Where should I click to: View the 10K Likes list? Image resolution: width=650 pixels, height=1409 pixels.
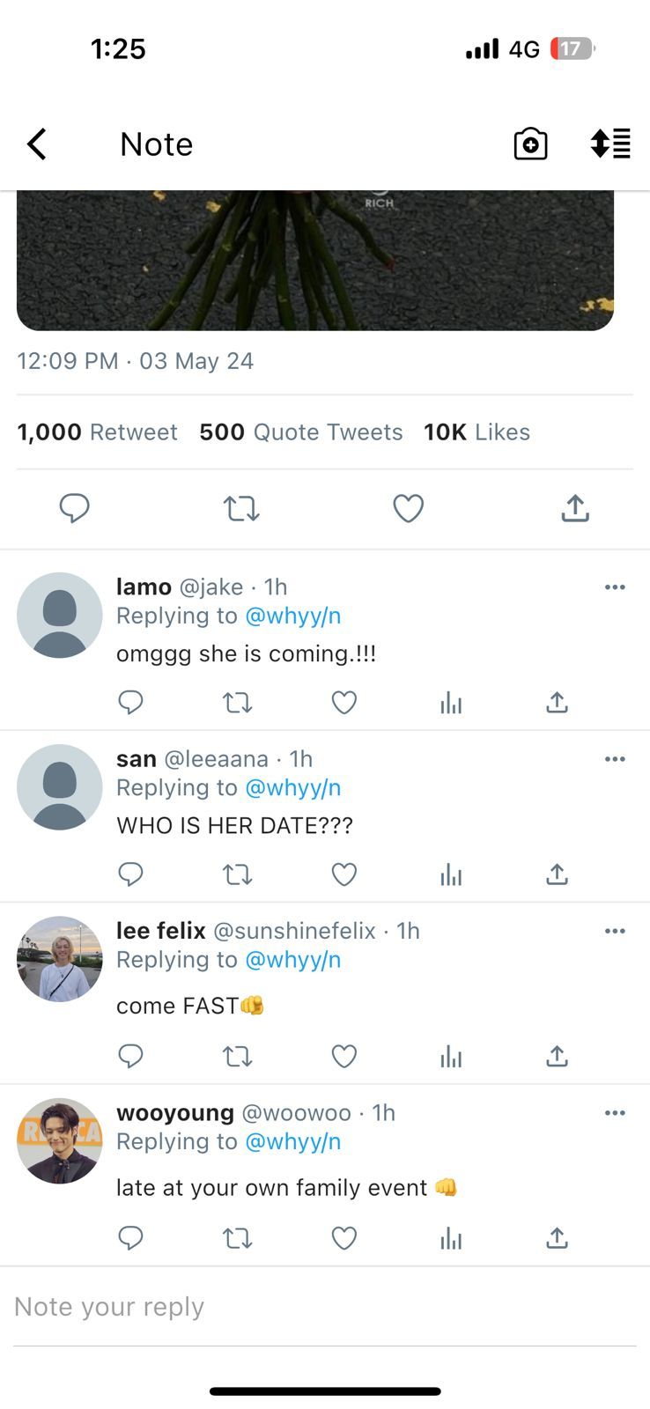476,432
